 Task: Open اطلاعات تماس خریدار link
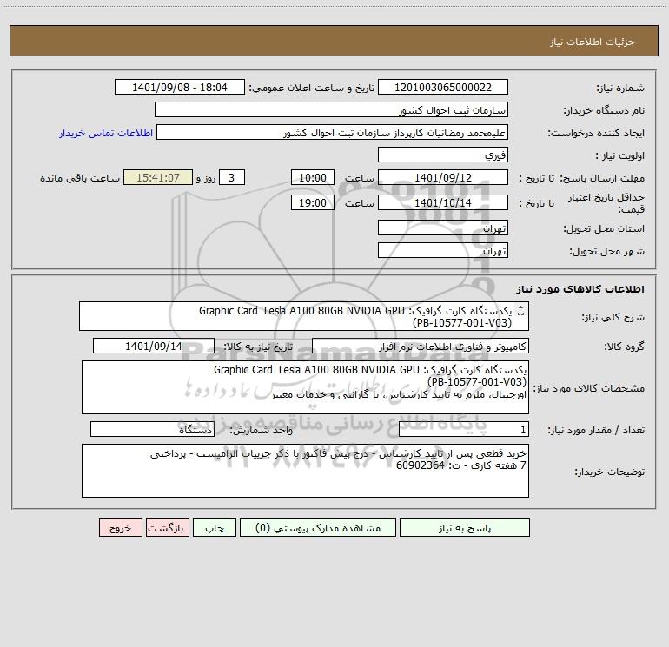point(106,133)
